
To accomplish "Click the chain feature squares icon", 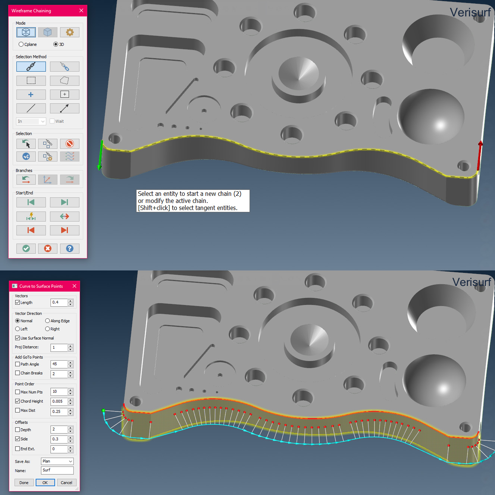I will 48,144.
